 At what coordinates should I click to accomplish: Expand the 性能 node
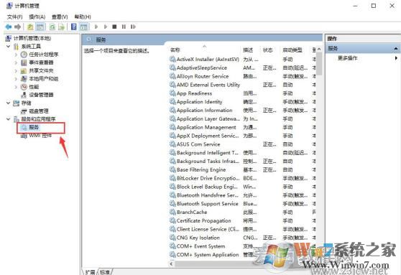pyautogui.click(x=16, y=87)
